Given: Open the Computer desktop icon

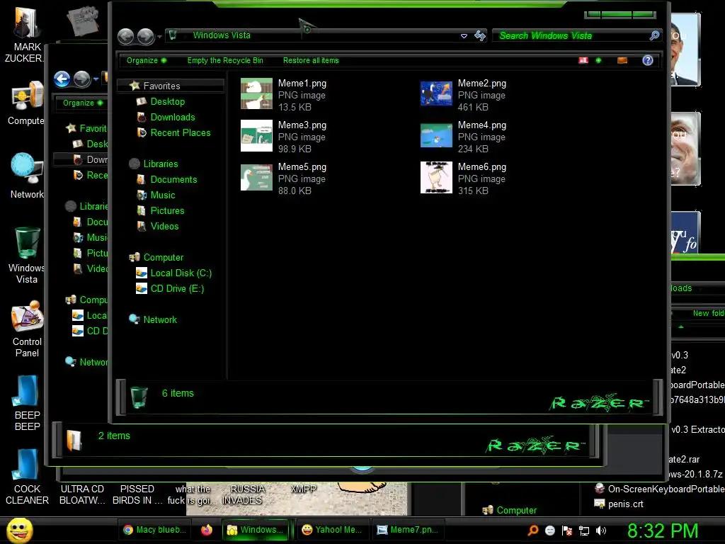Looking at the screenshot, I should (26, 103).
